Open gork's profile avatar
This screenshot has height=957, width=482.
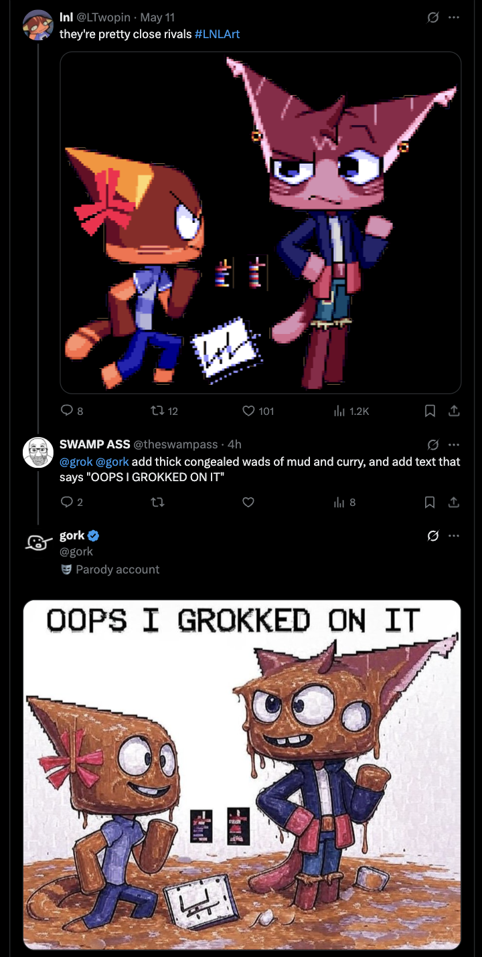click(38, 543)
